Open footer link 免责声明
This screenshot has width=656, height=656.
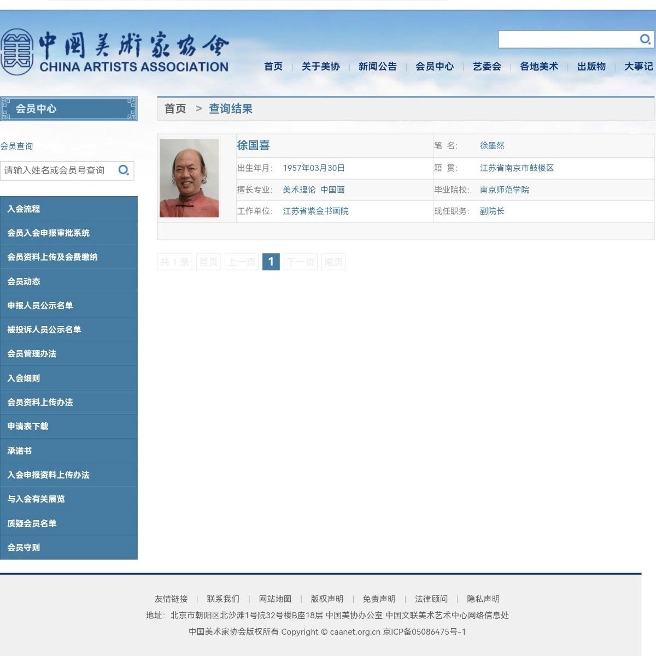pos(379,599)
